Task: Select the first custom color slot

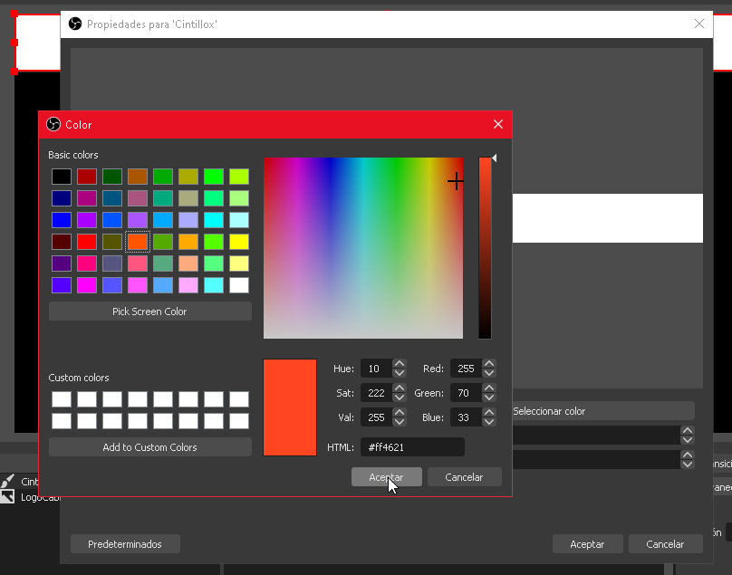Action: (x=62, y=399)
